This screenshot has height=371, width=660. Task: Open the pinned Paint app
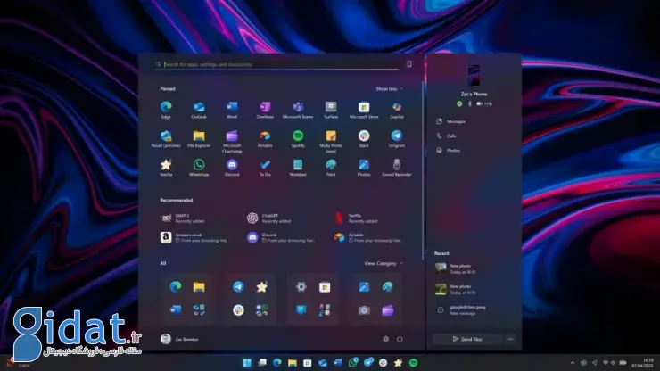331,165
